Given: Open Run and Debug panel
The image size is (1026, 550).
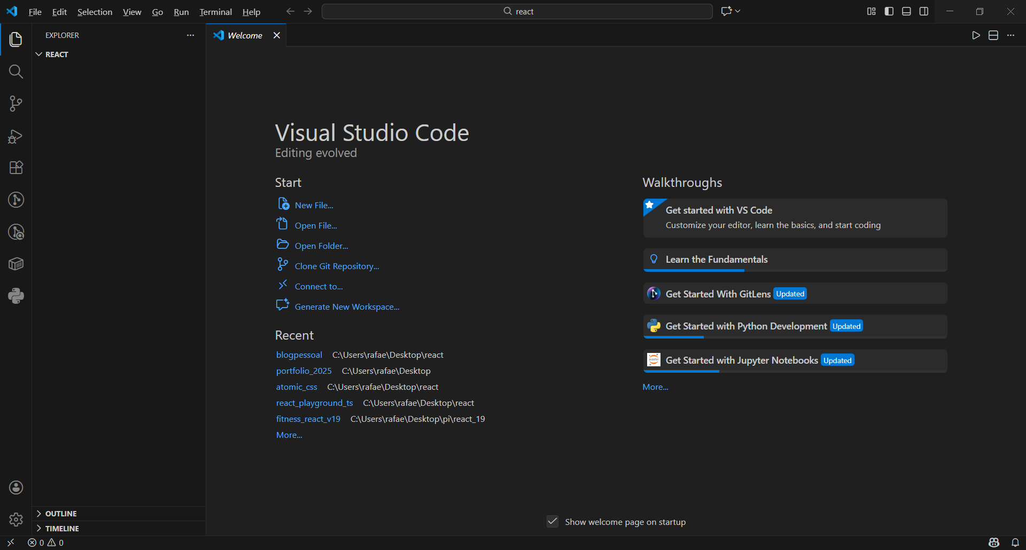Looking at the screenshot, I should pos(16,136).
